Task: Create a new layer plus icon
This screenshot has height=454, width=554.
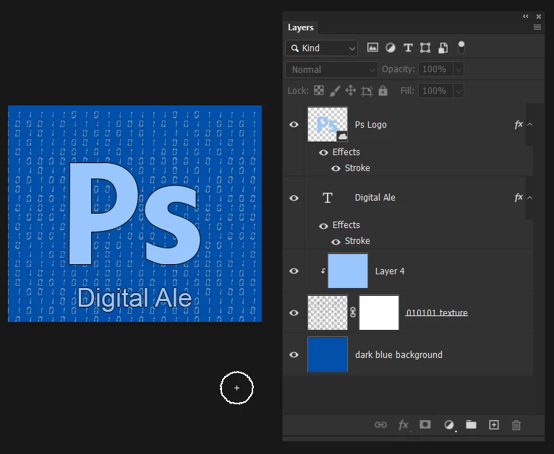Action: [x=494, y=424]
